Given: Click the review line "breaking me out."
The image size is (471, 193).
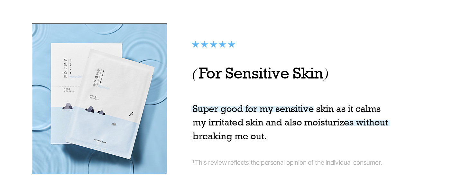Looking at the screenshot, I should click(229, 136).
